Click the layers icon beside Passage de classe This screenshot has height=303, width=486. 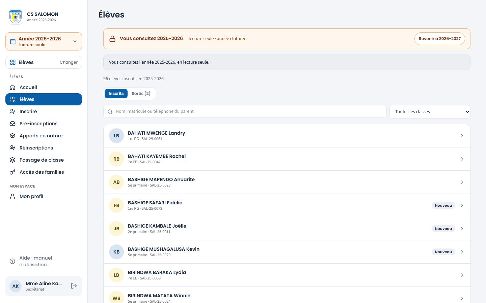click(x=12, y=160)
